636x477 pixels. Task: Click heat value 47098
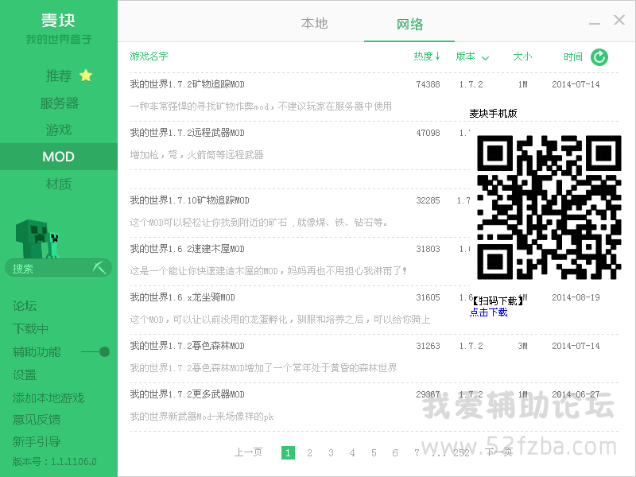pos(428,133)
